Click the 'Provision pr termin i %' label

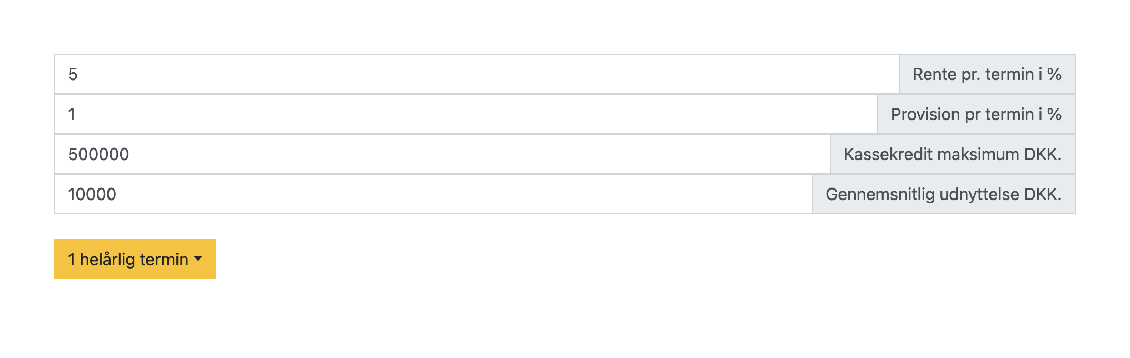tap(976, 114)
